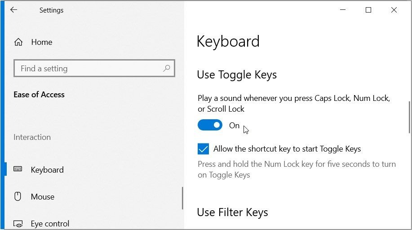Open Eye control settings
Screen dimensions: 412x230
pyautogui.click(x=50, y=224)
